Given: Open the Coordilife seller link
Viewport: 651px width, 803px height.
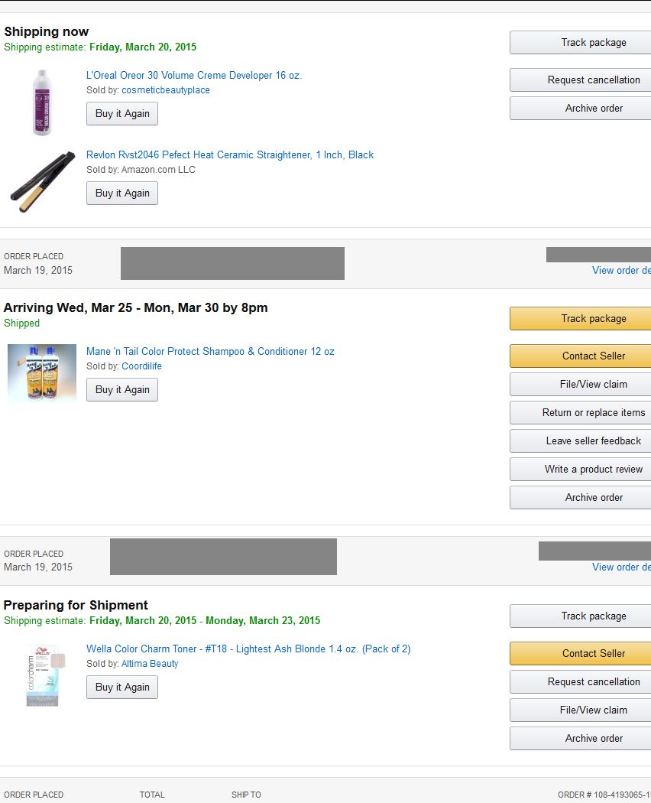Looking at the screenshot, I should (141, 366).
